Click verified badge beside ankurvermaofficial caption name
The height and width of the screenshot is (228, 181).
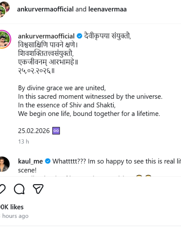tap(79, 36)
